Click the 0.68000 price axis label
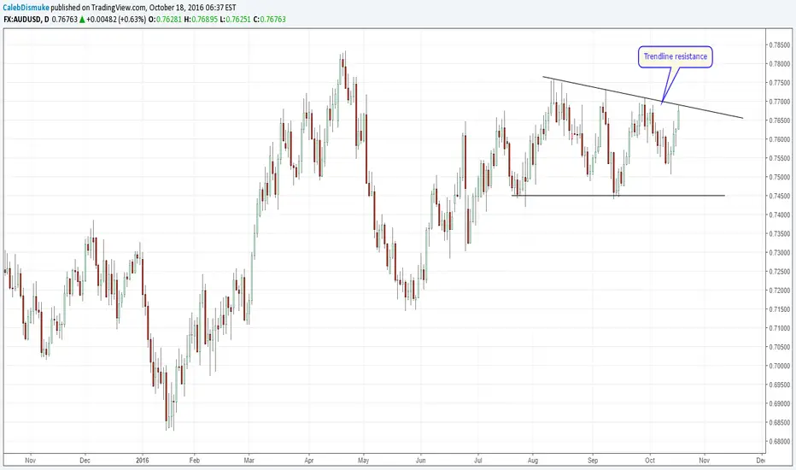This screenshot has width=796, height=470. (779, 442)
